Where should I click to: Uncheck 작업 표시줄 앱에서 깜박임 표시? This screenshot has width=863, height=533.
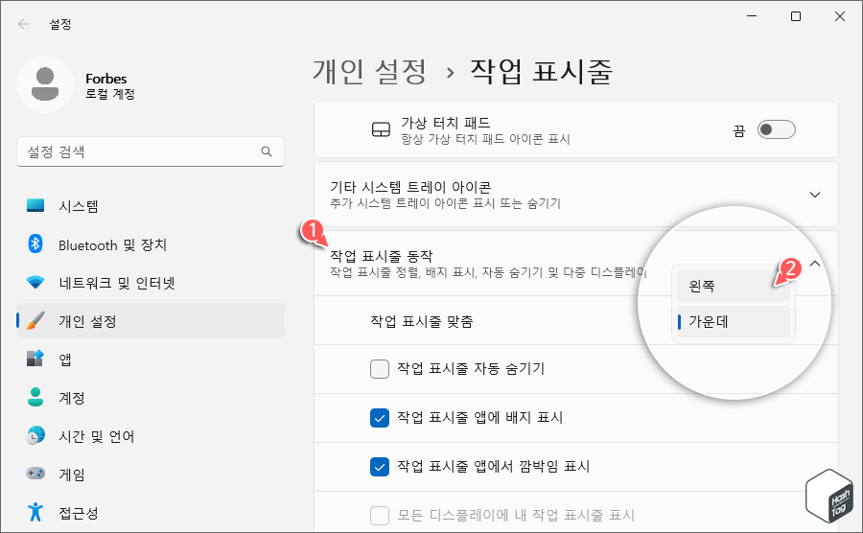click(x=380, y=467)
